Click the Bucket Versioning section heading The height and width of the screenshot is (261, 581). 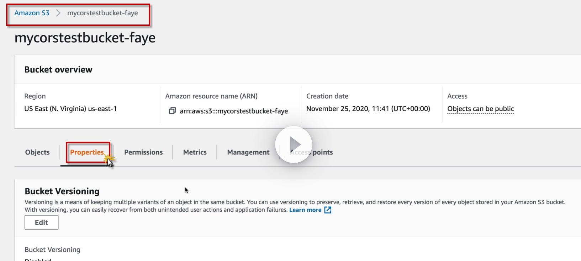point(62,191)
